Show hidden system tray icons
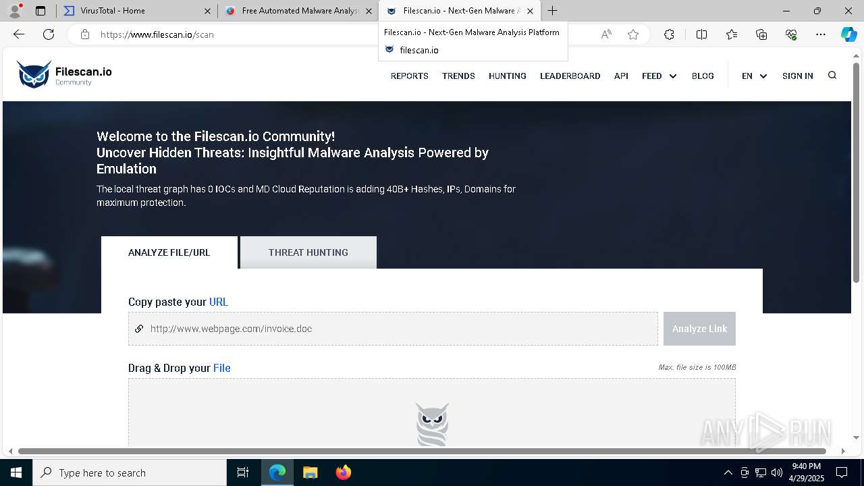This screenshot has height=486, width=864. (728, 473)
